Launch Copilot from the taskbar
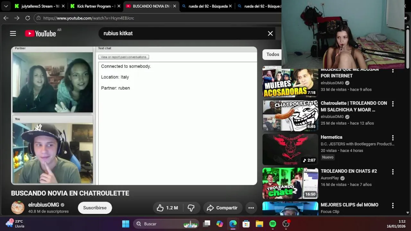The image size is (411, 231). click(220, 224)
